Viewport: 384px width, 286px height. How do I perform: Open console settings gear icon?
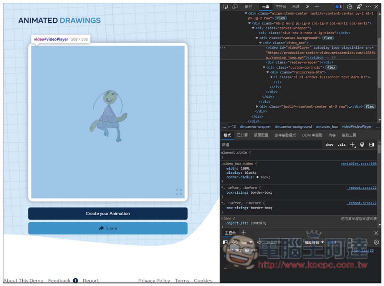pos(376,243)
